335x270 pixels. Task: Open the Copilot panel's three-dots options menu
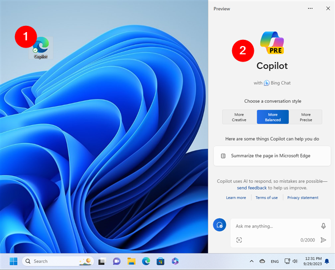point(310,8)
